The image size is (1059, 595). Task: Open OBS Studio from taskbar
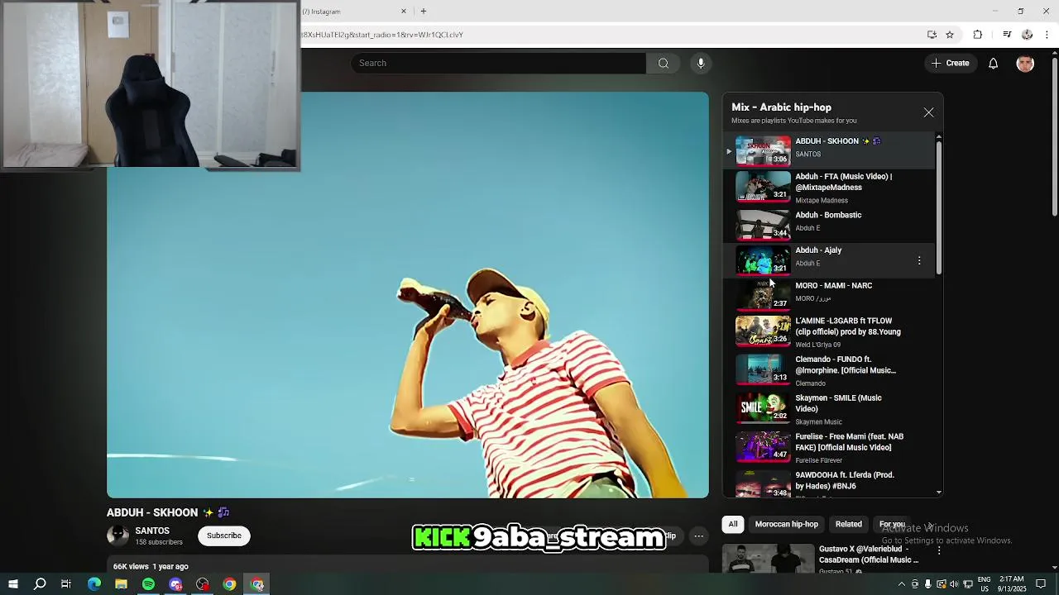203,584
